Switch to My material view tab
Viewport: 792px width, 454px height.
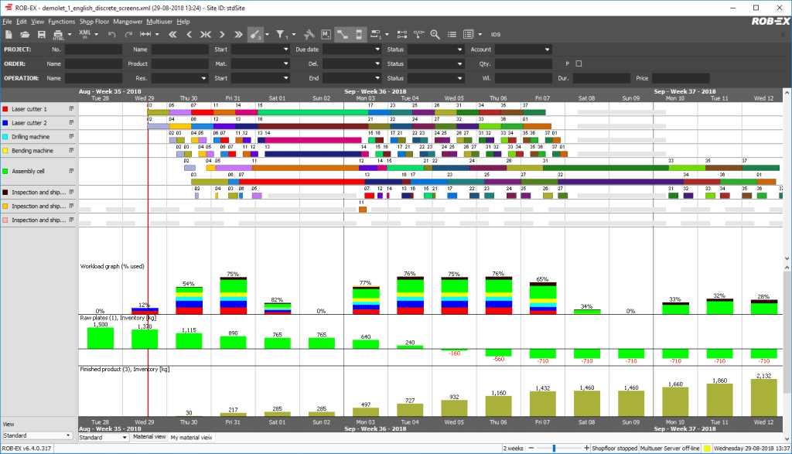[189, 437]
